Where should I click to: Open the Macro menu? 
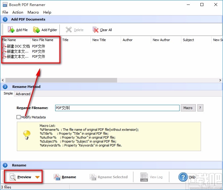click(33, 12)
